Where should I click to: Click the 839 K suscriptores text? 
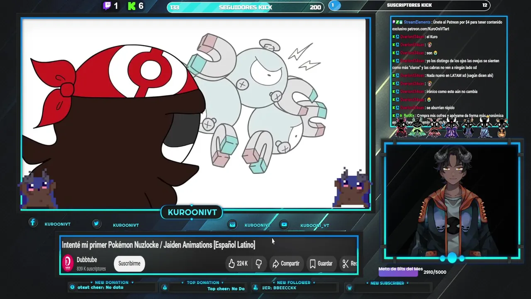91,269
